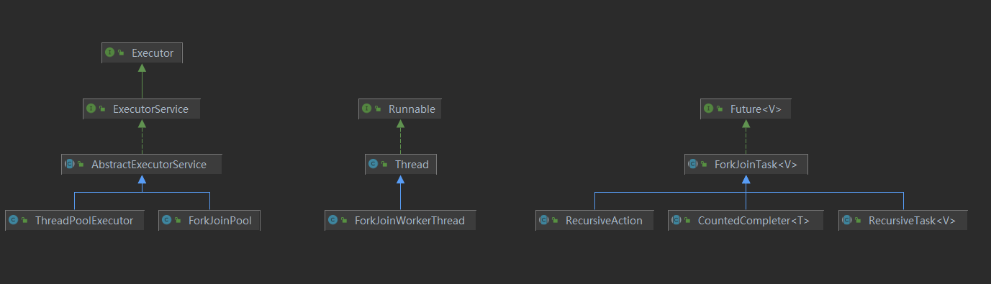
Task: Select the ThreadPoolExecutor node label
Action: 84,221
